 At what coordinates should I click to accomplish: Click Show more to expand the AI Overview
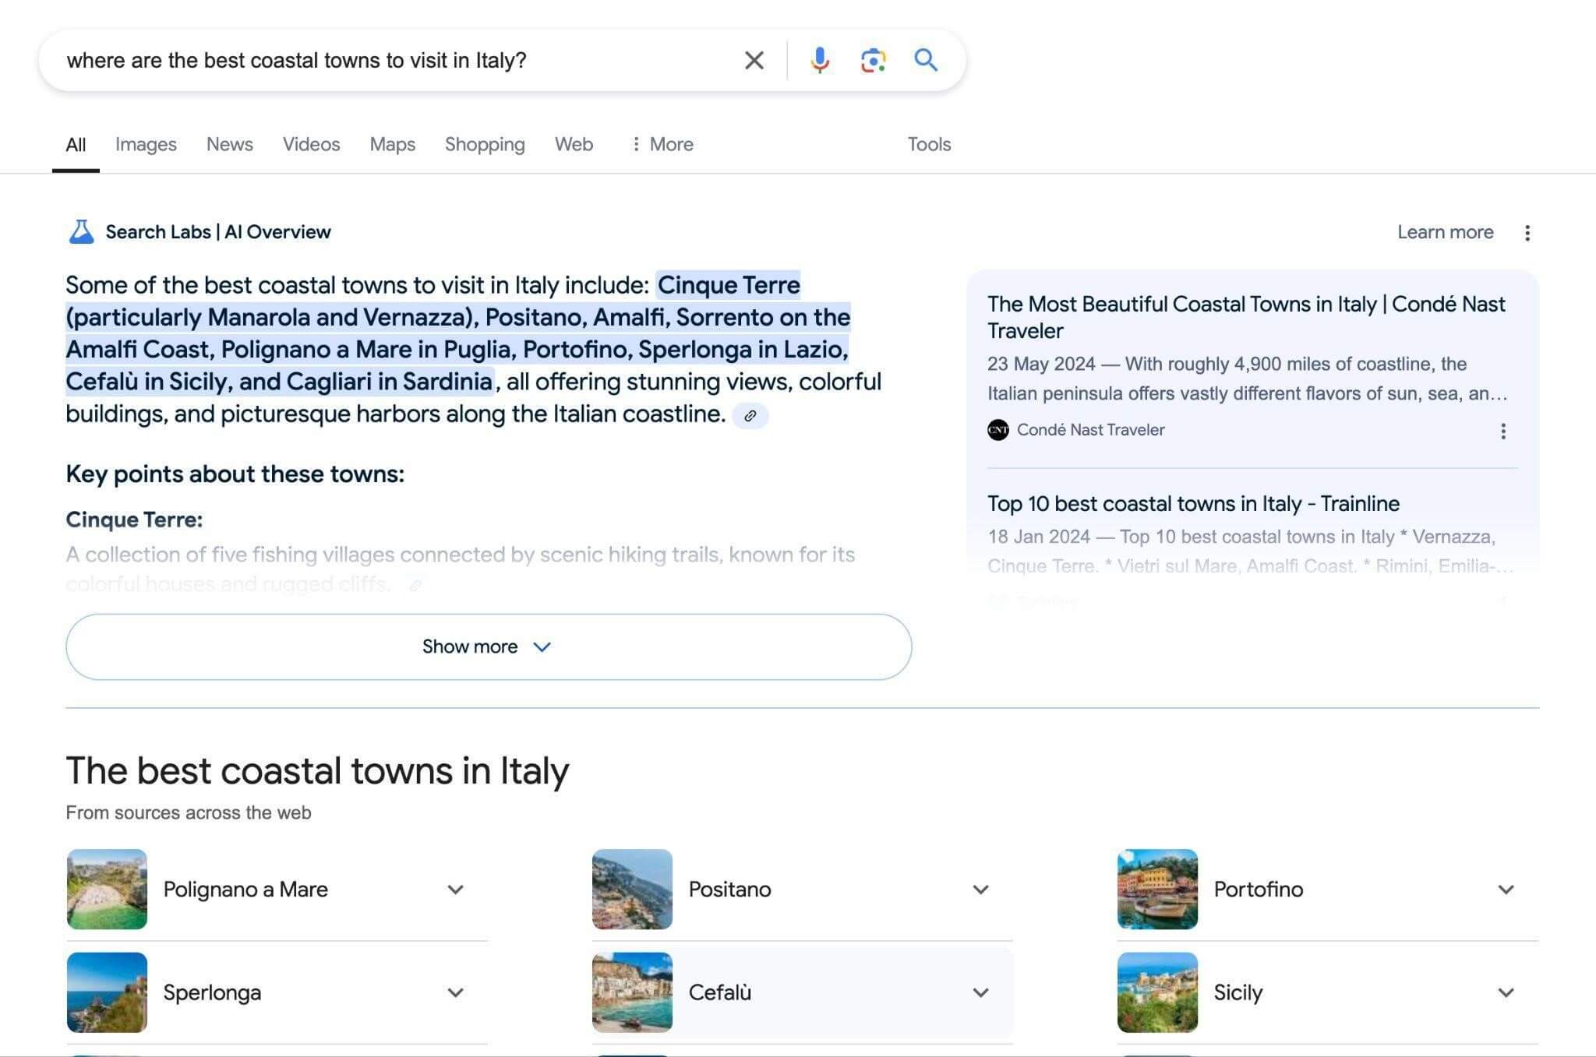tap(489, 647)
